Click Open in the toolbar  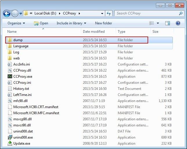[41, 23]
